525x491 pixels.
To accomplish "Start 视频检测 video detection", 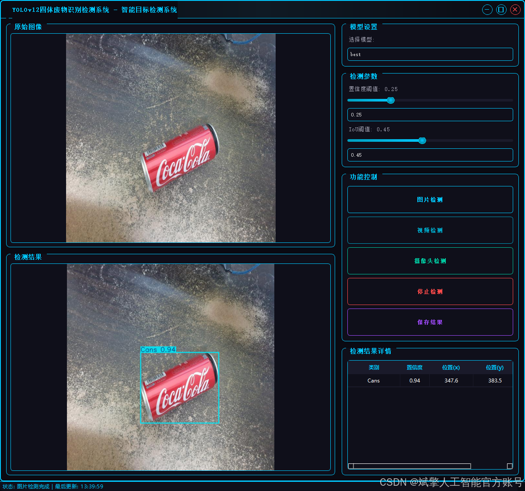I will pyautogui.click(x=430, y=230).
